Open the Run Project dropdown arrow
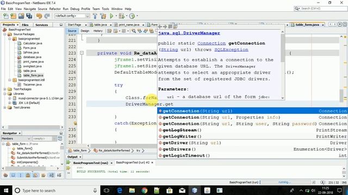 click(116, 16)
